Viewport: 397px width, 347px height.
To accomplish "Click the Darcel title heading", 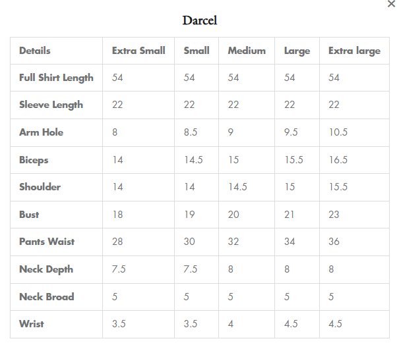I will pos(199,20).
